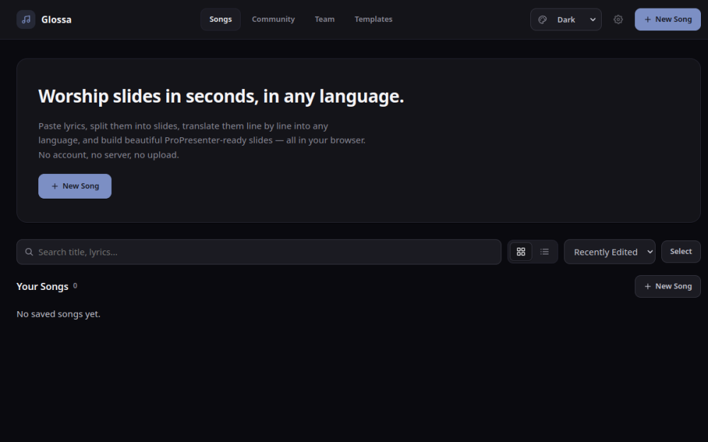The height and width of the screenshot is (442, 708).
Task: Switch to grid view layout
Action: pyautogui.click(x=520, y=252)
